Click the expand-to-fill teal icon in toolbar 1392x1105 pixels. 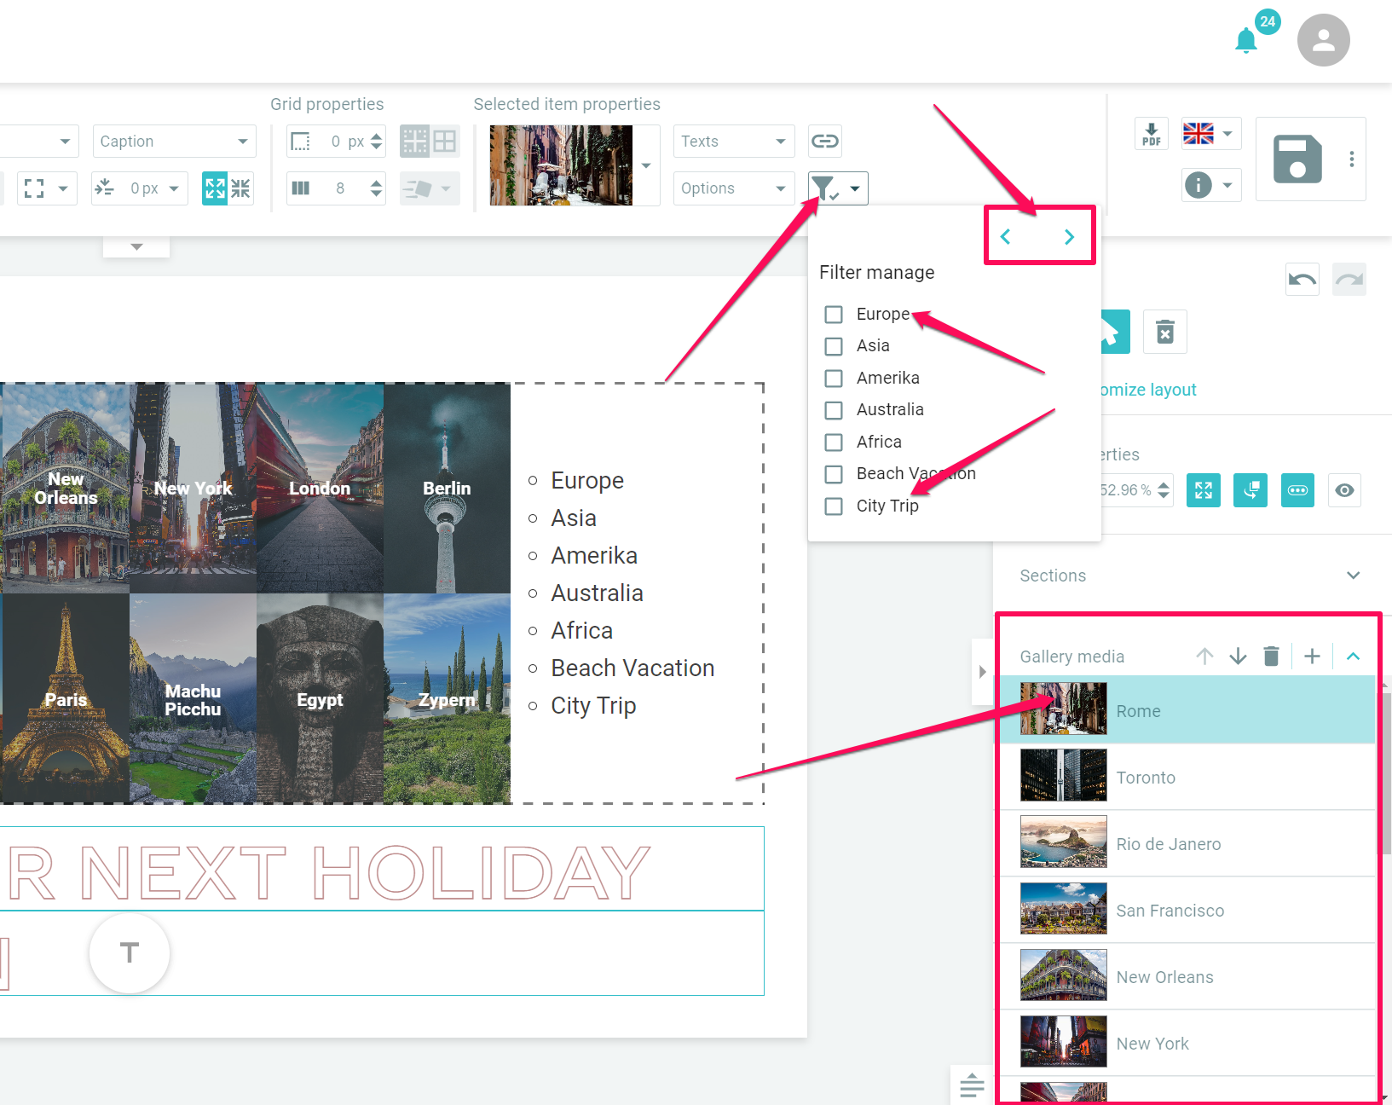coord(215,188)
